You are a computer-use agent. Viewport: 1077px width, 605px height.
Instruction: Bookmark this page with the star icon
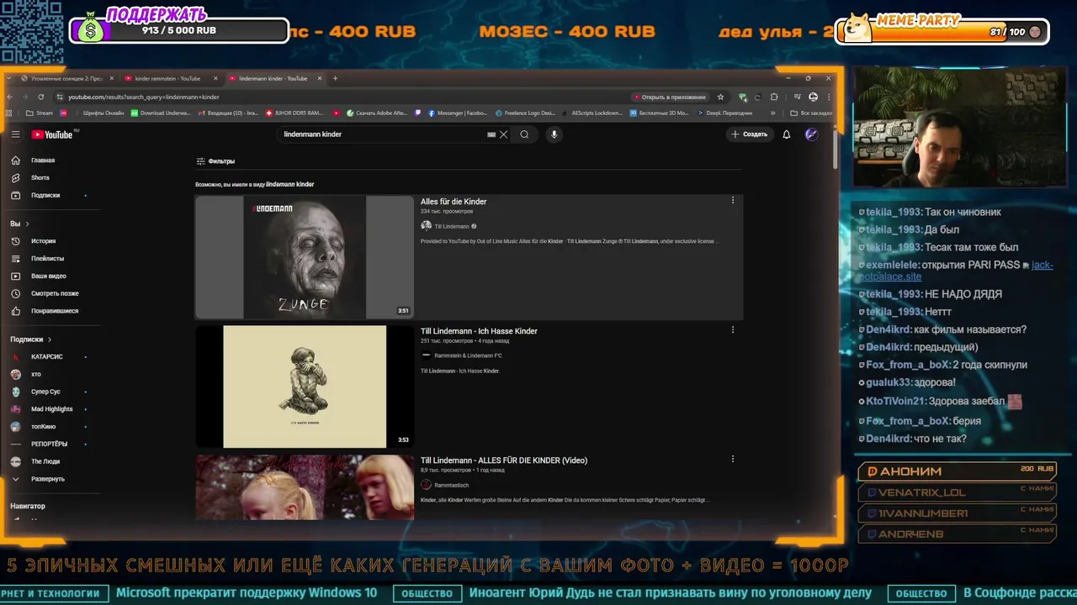720,97
